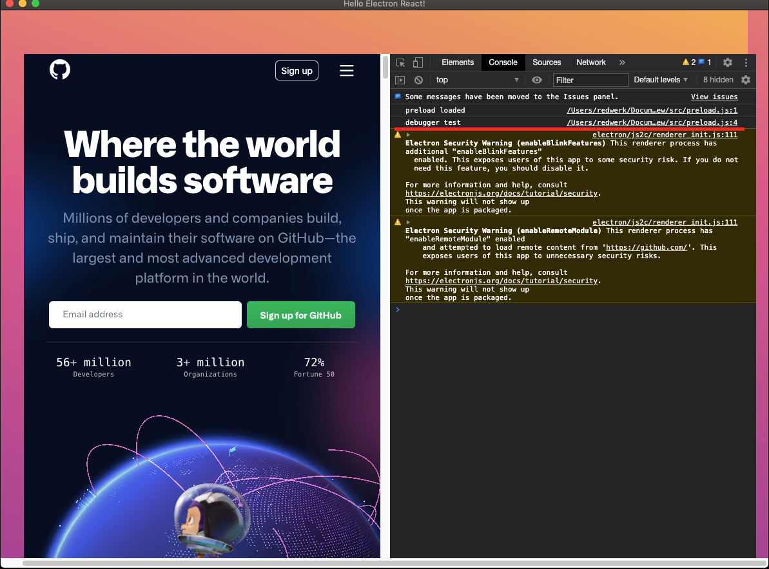This screenshot has width=769, height=569.
Task: Click the green Sign up for GitHub button
Action: (300, 315)
